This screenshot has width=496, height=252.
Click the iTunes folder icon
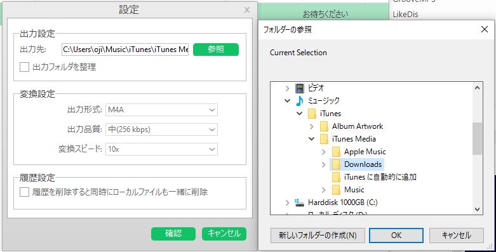pyautogui.click(x=312, y=114)
